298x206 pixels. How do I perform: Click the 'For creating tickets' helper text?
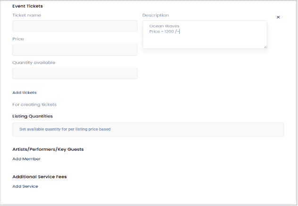(x=34, y=105)
